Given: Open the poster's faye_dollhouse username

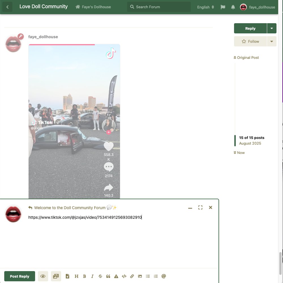Looking at the screenshot, I should [43, 37].
